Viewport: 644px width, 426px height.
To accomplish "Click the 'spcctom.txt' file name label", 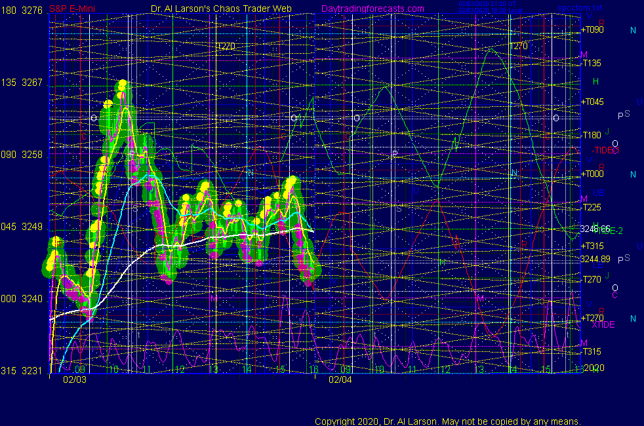I will [x=580, y=7].
